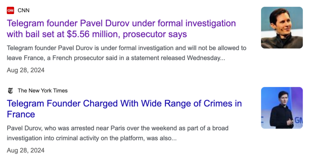Click The New York Times favicon
This screenshot has height=162, width=311.
(10, 90)
